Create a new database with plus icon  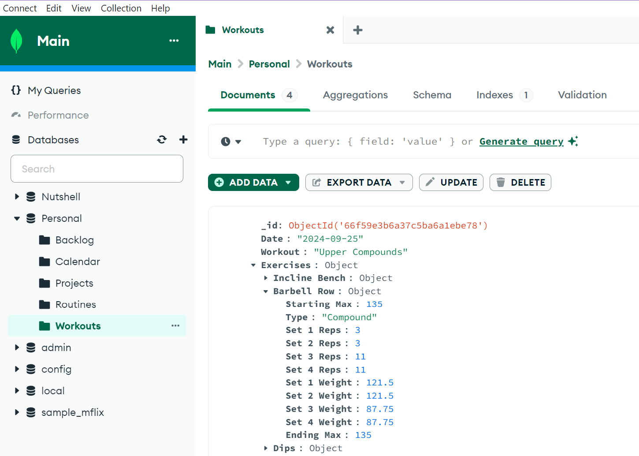pos(183,139)
